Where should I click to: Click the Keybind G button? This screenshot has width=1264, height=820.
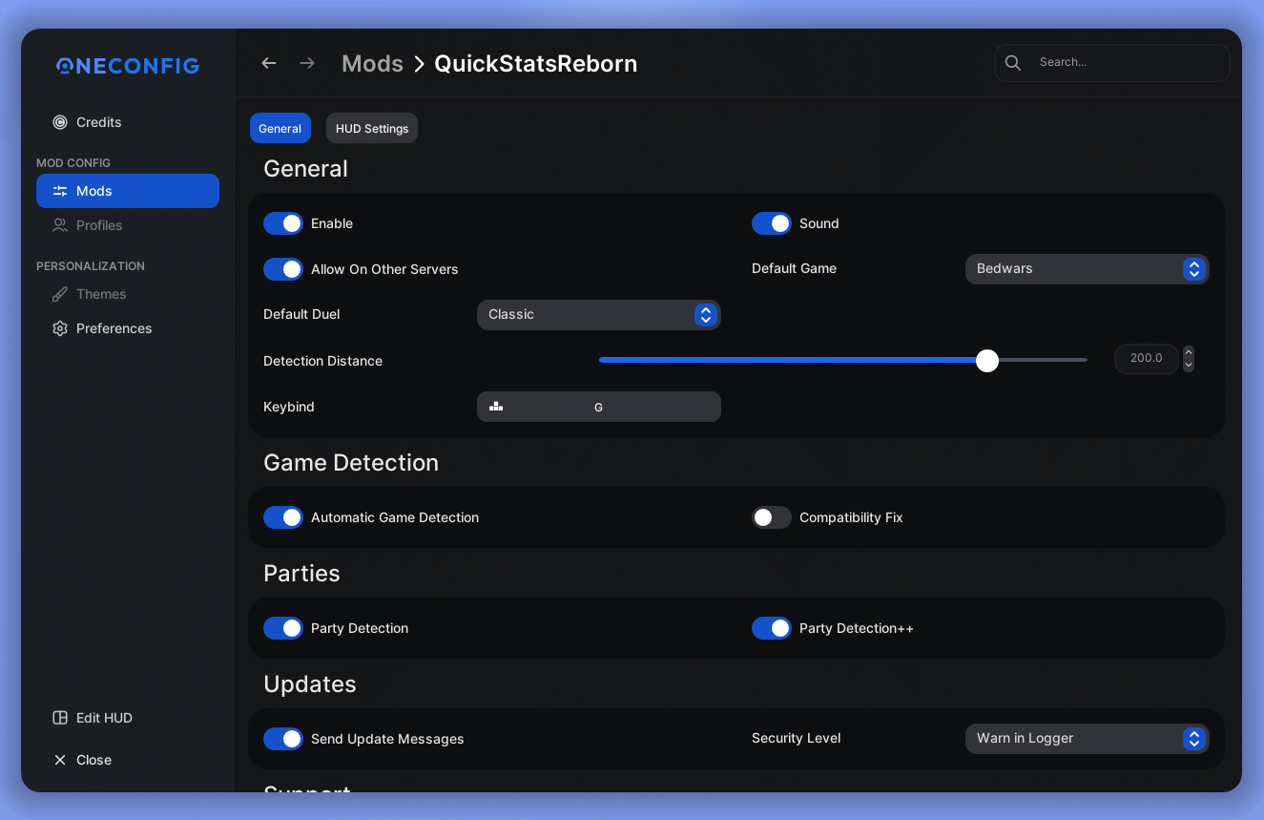(599, 407)
